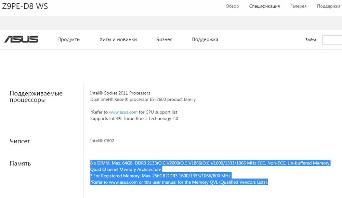Click the Чипсет section label
The image size is (342, 198).
pyautogui.click(x=20, y=141)
